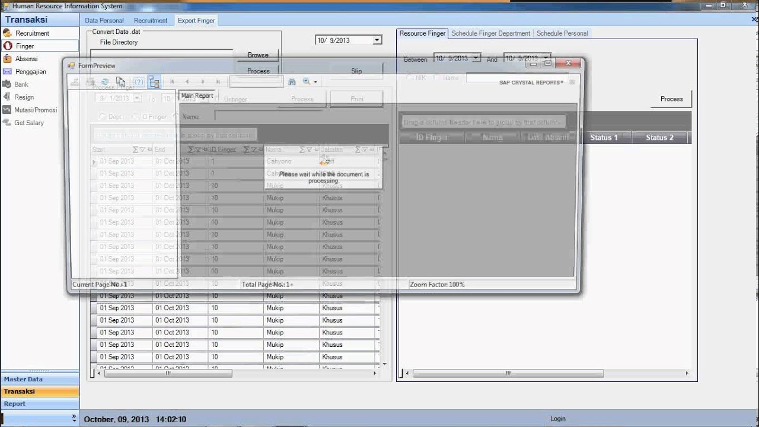Click Find Text binoculars icon
The image size is (759, 427).
[292, 82]
